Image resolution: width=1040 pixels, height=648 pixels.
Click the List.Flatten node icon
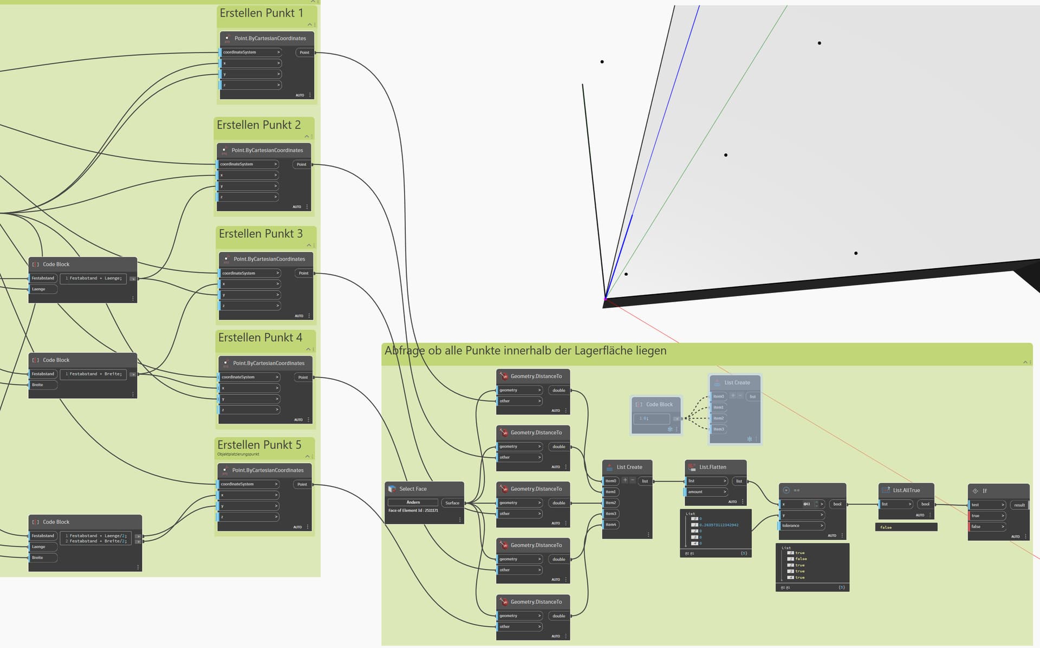pyautogui.click(x=692, y=467)
